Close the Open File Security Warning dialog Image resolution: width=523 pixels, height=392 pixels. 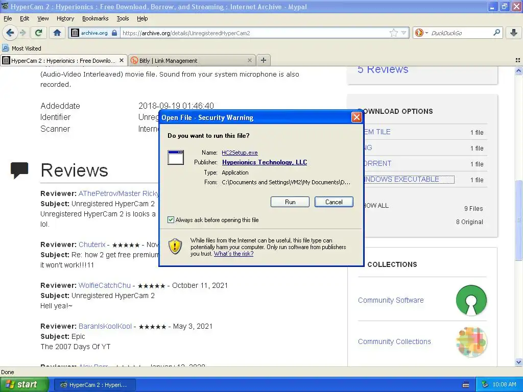click(356, 117)
